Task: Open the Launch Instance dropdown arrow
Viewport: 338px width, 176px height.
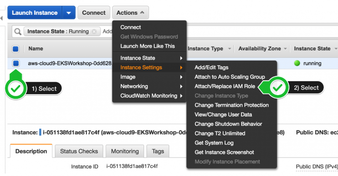Action: pyautogui.click(x=69, y=13)
